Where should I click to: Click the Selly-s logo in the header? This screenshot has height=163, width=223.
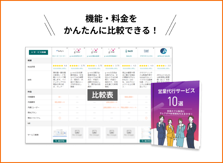point(60,51)
